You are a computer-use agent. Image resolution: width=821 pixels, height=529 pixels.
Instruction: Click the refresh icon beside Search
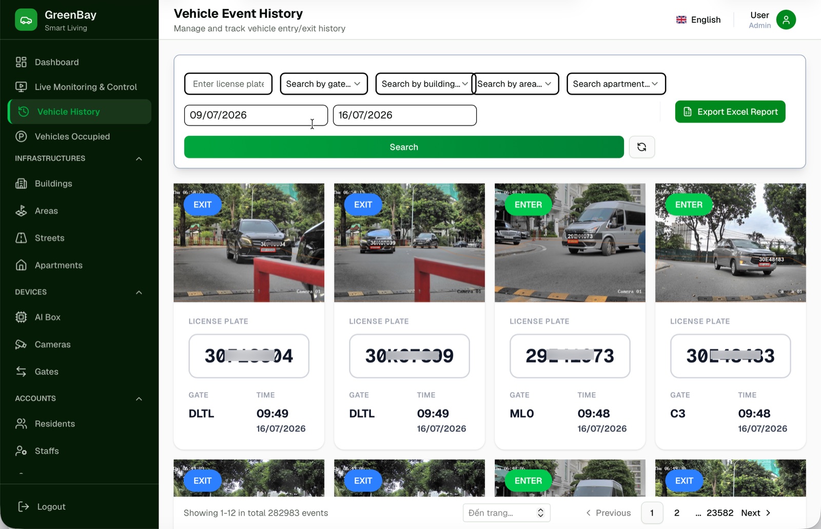pos(641,147)
